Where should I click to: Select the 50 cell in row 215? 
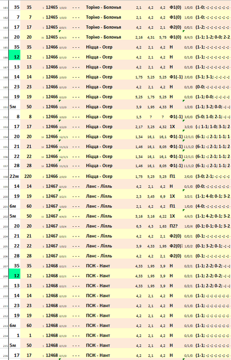point(29,345)
